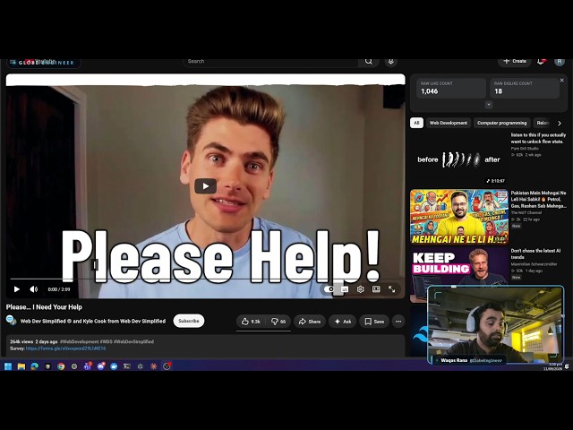Click the #WebDevelopment hashtag
Viewport: 573px width, 430px height.
point(80,341)
